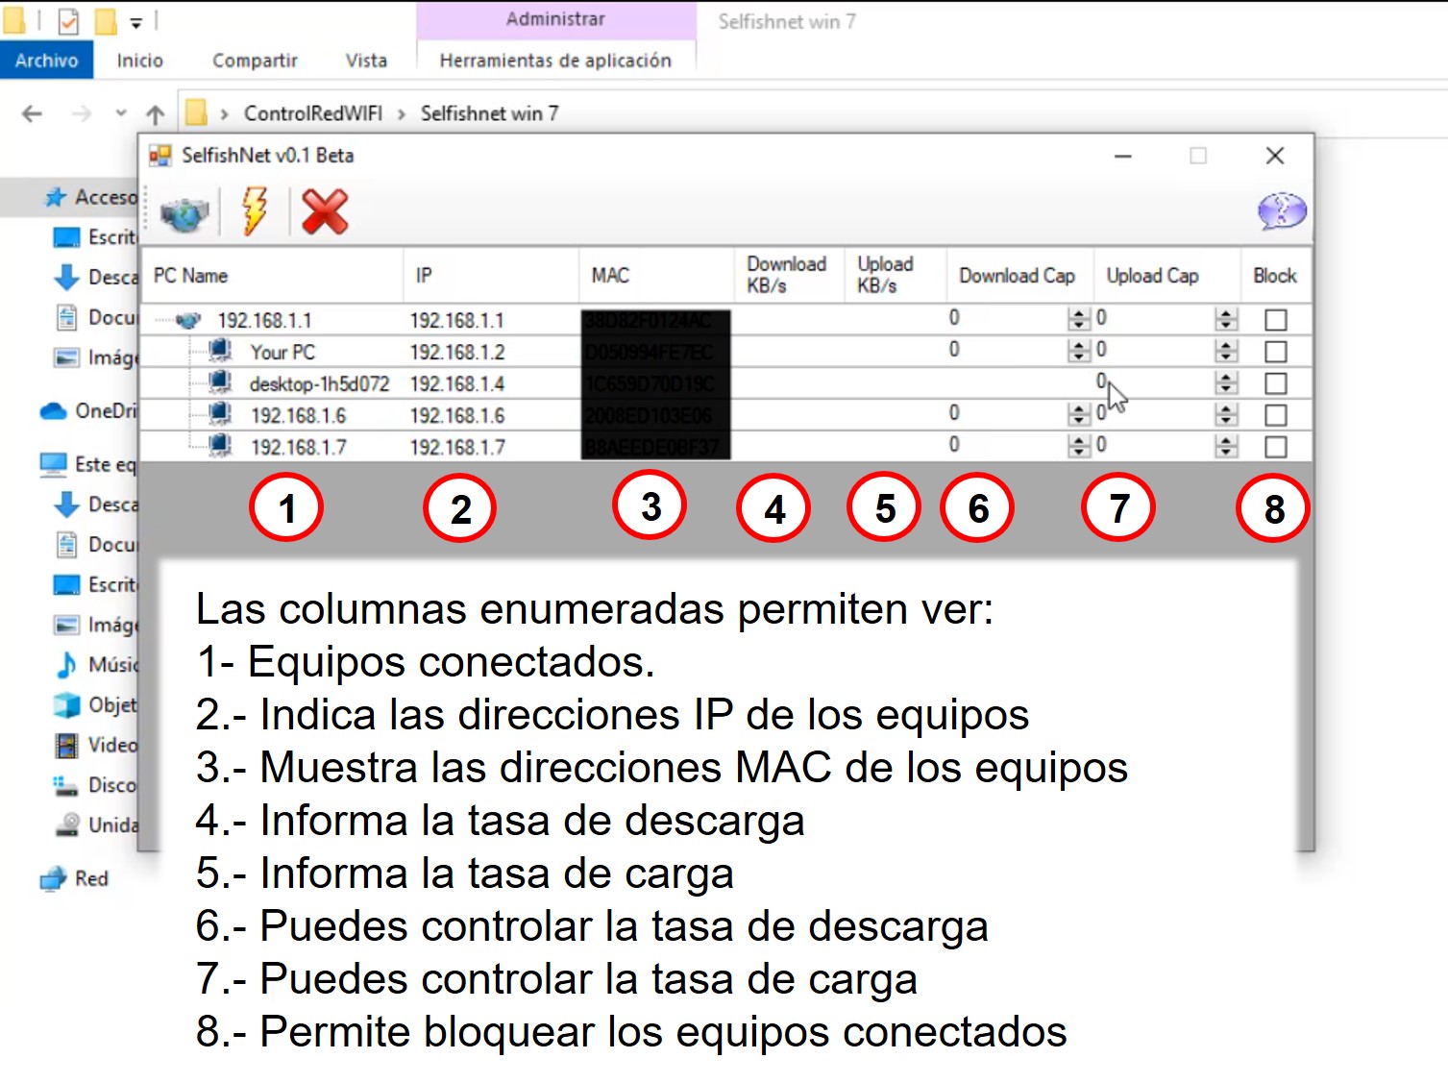Click the Block column header

[1276, 276]
